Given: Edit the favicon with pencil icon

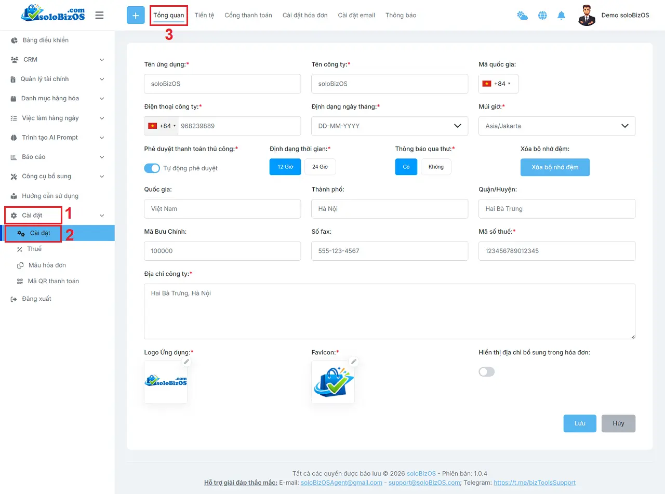Looking at the screenshot, I should click(354, 362).
